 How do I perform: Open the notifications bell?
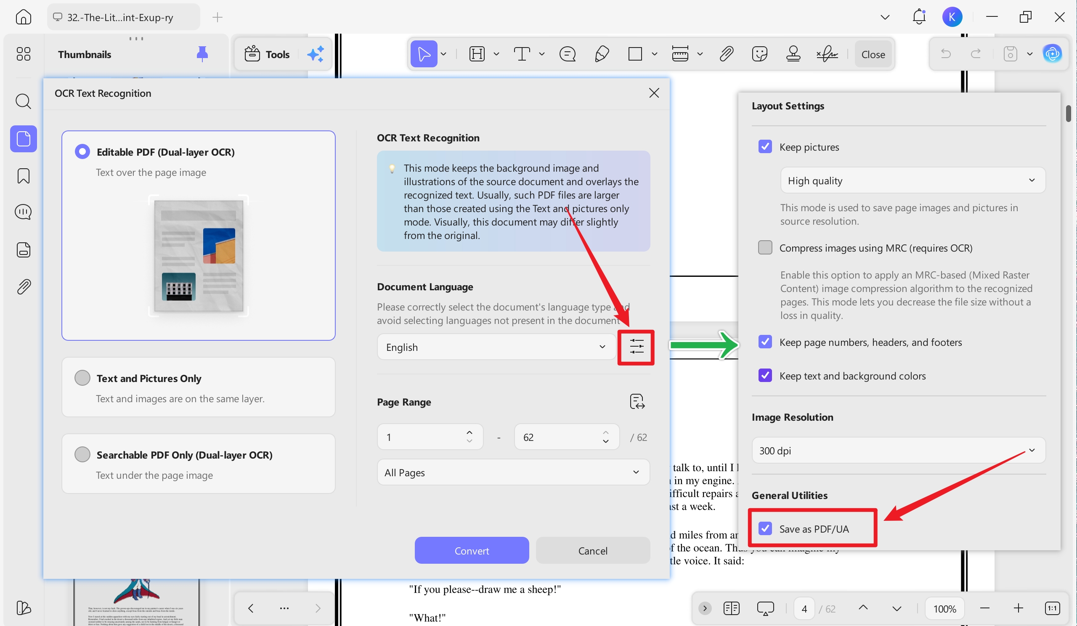click(x=919, y=17)
